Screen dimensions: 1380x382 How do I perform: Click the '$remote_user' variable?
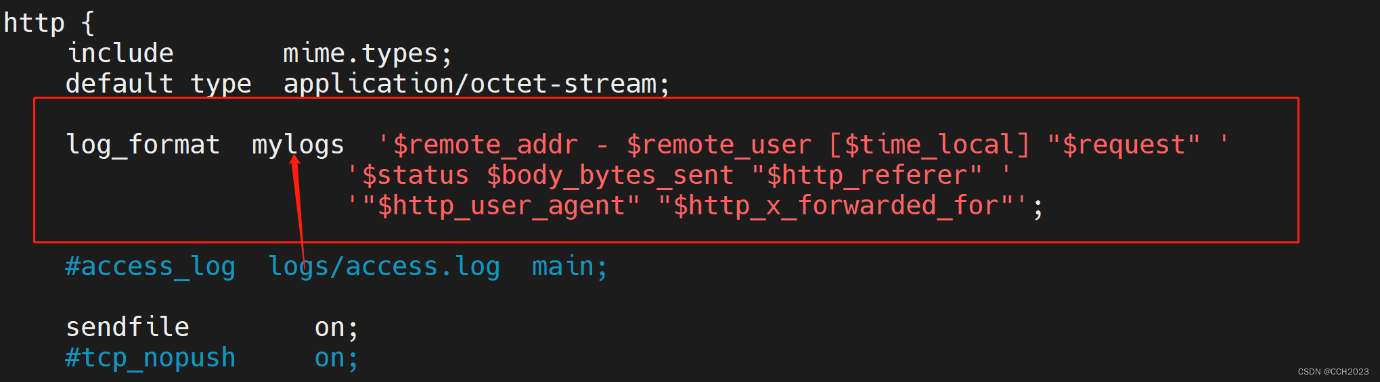click(719, 145)
